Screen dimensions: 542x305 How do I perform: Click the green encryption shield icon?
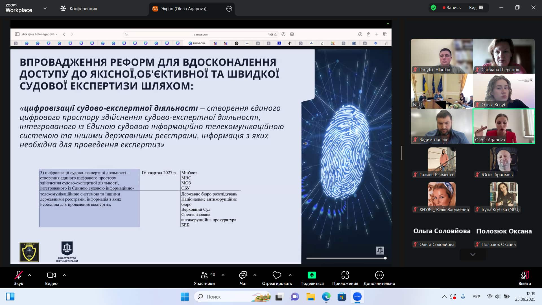[x=433, y=8]
